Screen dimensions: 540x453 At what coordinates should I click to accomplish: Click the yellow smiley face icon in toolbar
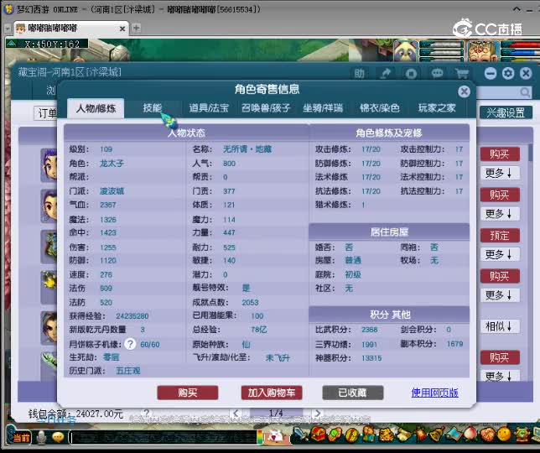coord(504,435)
